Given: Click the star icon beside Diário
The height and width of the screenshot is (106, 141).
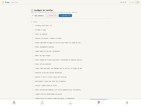Looking at the screenshot, I should pyautogui.click(x=32, y=22).
